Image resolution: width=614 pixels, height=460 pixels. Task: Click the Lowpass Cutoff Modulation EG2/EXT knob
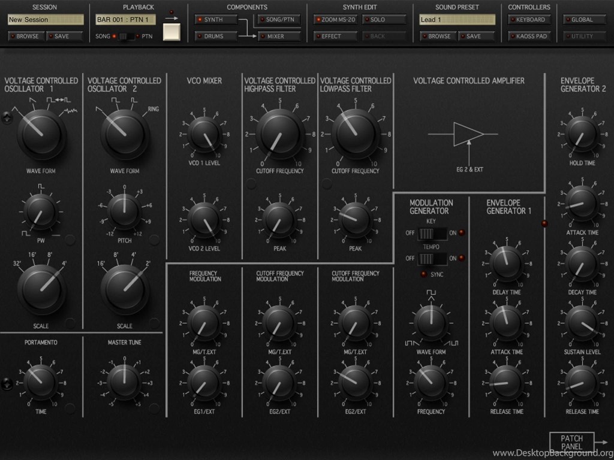click(x=355, y=383)
